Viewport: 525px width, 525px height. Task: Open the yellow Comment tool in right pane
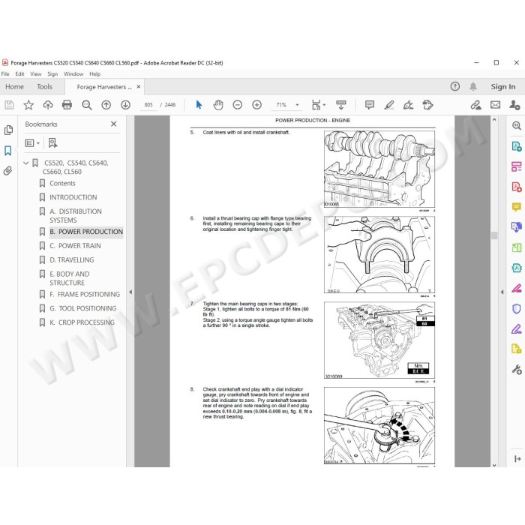click(516, 207)
